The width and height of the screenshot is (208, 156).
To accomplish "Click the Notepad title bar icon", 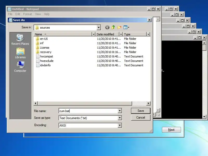I will pos(9,9).
